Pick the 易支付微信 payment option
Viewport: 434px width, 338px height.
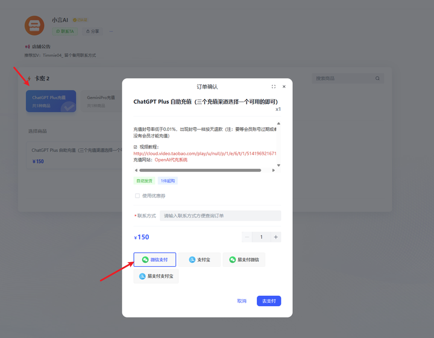(244, 260)
